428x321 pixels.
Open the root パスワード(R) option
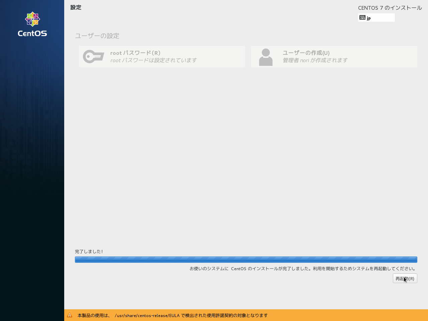point(135,53)
